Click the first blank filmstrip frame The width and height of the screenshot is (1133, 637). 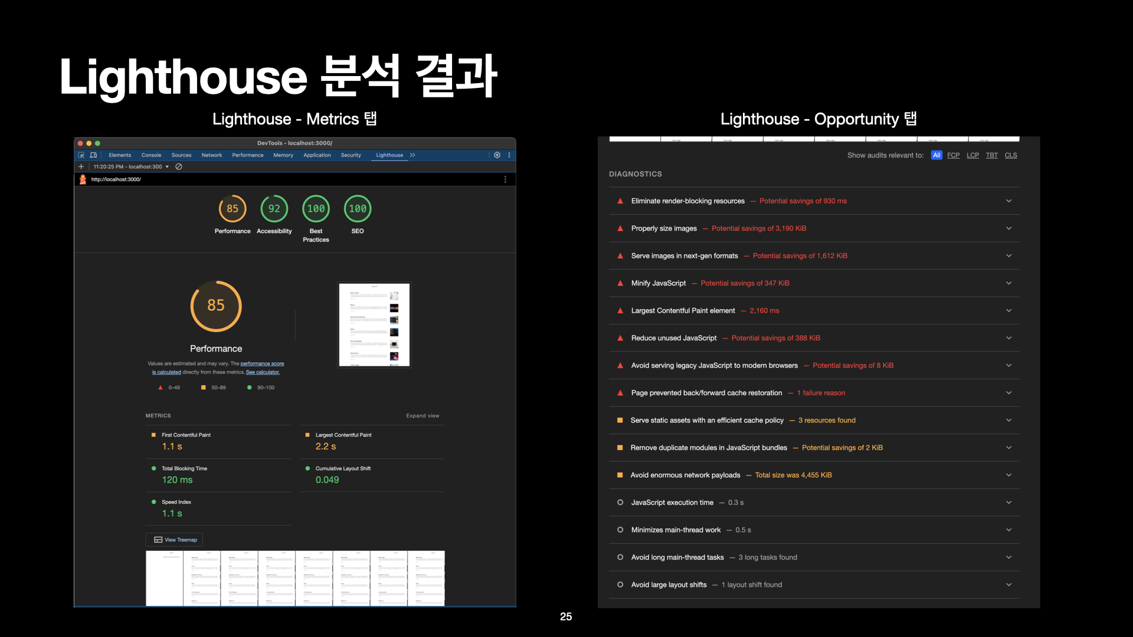click(x=164, y=578)
